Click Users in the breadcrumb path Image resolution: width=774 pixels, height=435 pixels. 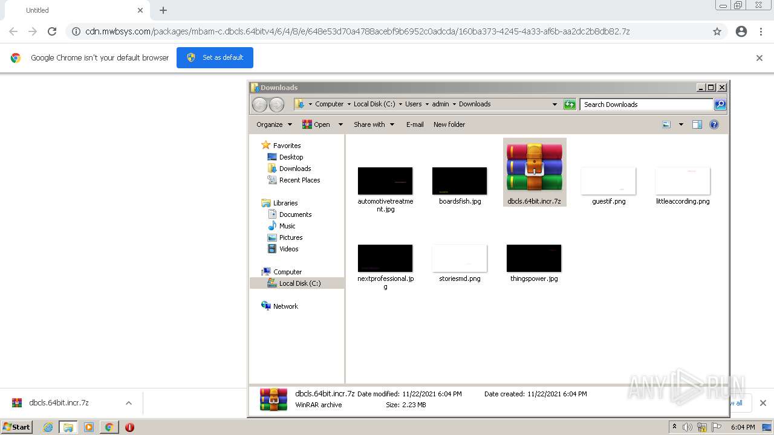(x=414, y=104)
